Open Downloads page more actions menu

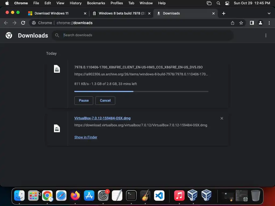266,35
